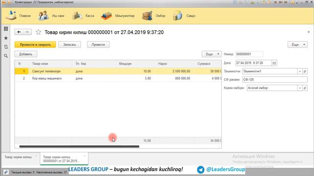Click дона unit in the Кир ювиш row
Screen dimensions: 314x176
tap(94, 78)
